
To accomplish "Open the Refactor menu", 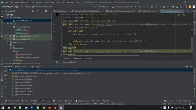I will (39, 2).
